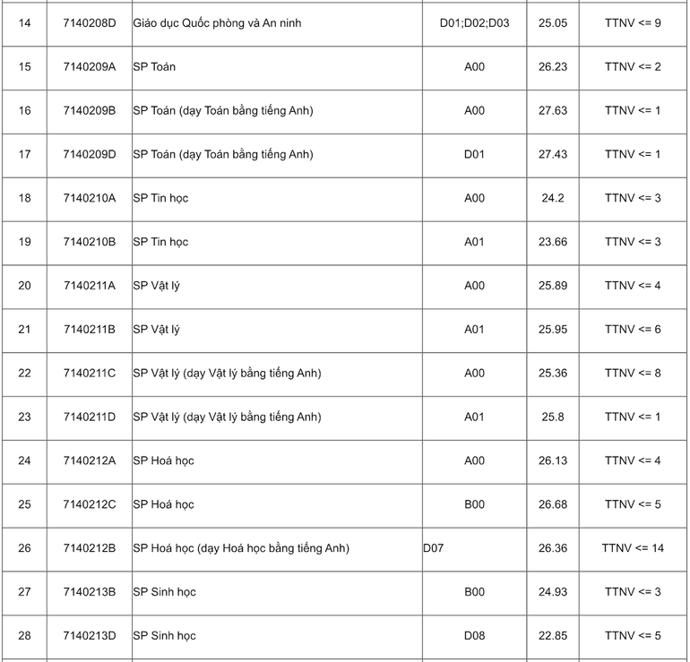690x662 pixels.
Task: Click the code 7140212A cell
Action: pyautogui.click(x=90, y=461)
